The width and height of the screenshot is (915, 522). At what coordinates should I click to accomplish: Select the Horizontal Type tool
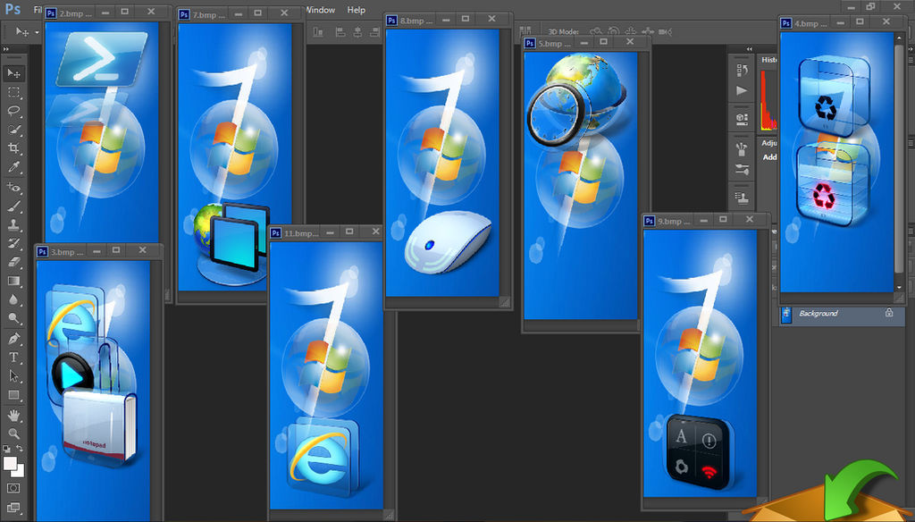[14, 358]
